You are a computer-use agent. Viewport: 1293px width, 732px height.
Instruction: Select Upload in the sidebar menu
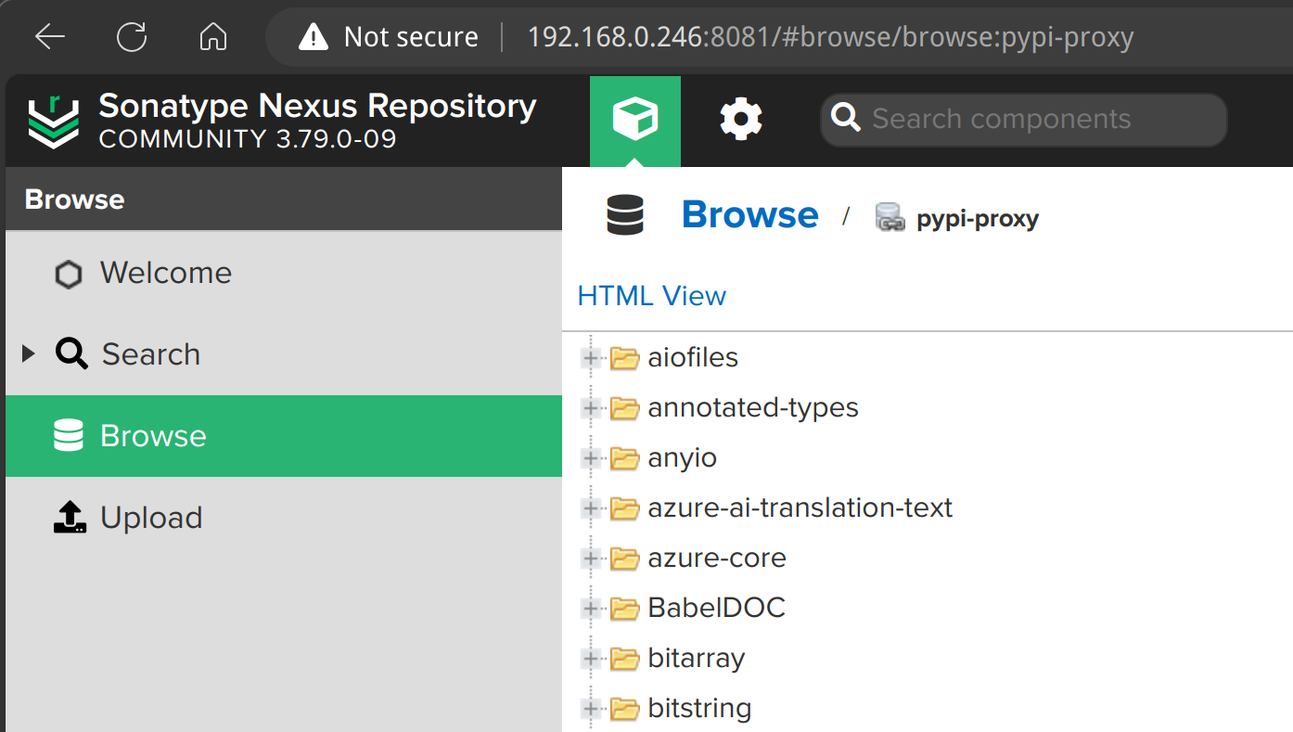(284, 518)
